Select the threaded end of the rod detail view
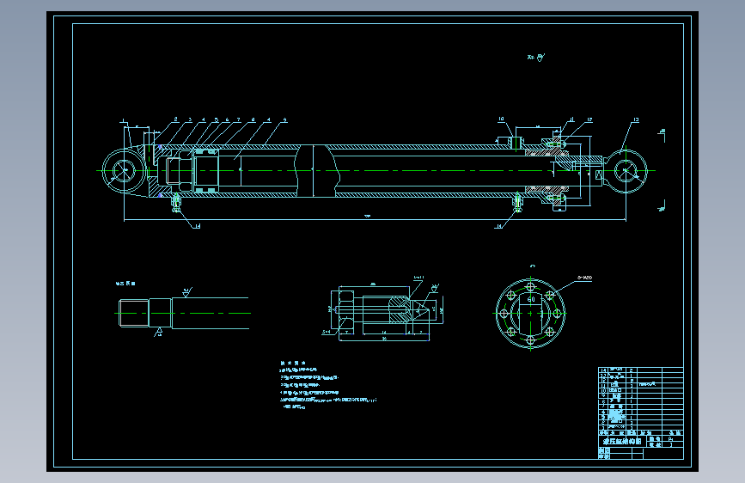 point(133,313)
